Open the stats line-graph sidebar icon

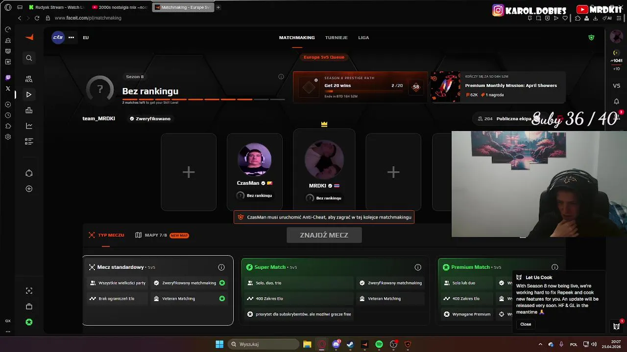point(29,126)
